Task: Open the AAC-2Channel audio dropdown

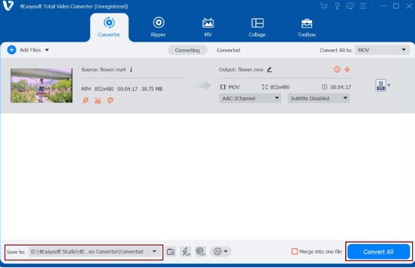Action: [250, 98]
